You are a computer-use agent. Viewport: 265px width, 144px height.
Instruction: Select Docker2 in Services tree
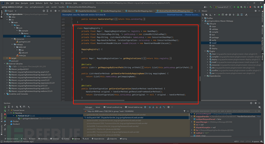pyautogui.click(x=16, y=124)
